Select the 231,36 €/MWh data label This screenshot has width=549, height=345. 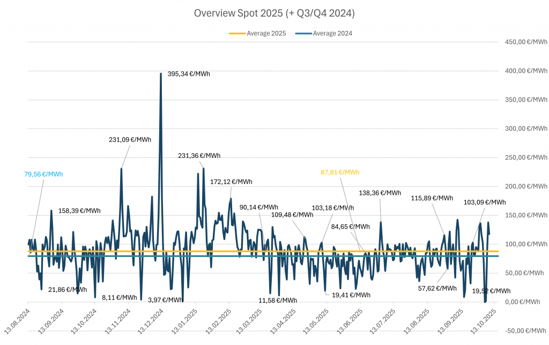pyautogui.click(x=199, y=156)
